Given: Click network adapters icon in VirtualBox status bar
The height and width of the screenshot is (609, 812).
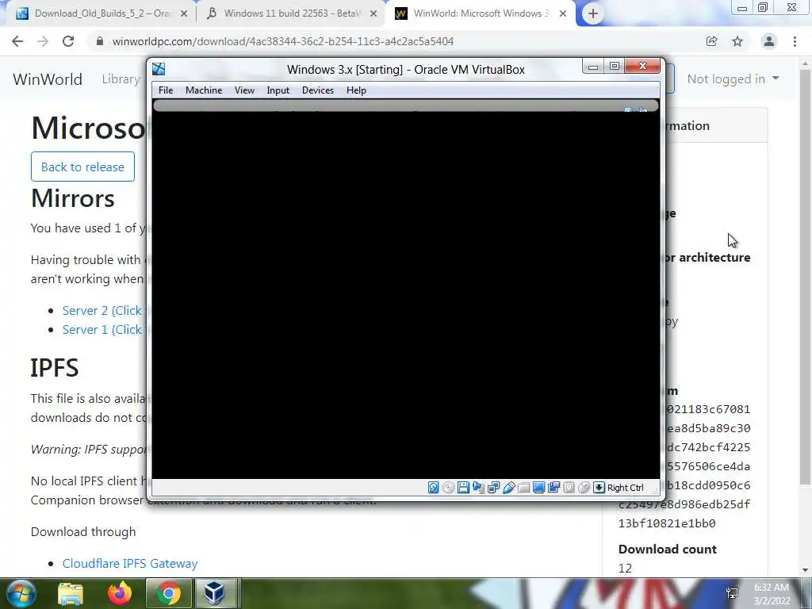Looking at the screenshot, I should pos(493,488).
